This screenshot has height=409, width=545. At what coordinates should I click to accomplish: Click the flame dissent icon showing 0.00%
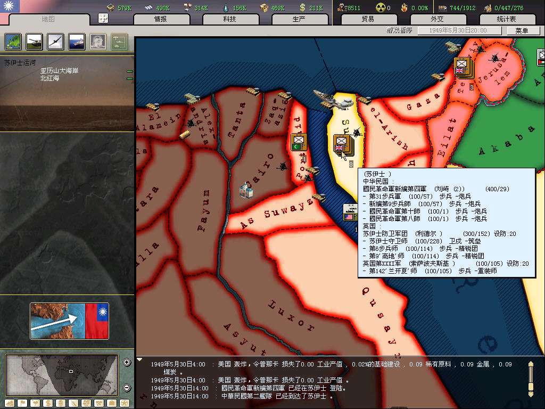[x=404, y=7]
